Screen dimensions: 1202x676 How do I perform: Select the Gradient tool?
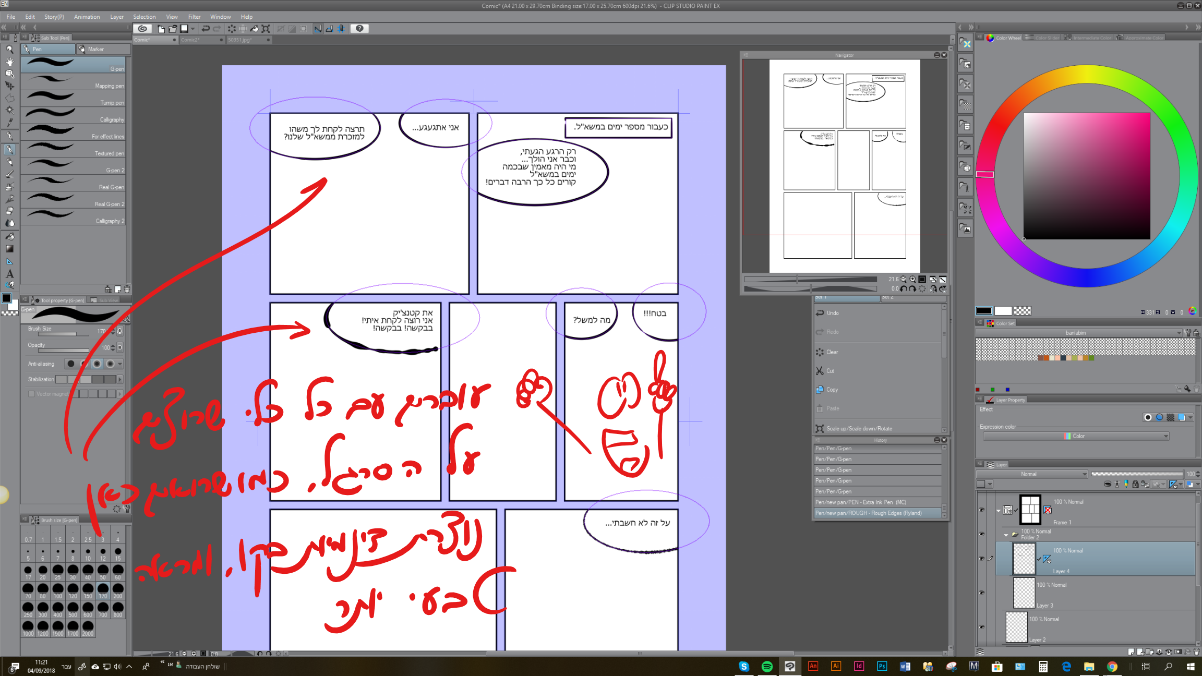9,249
